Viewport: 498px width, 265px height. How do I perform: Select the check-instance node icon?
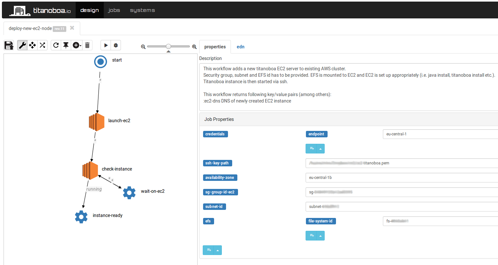point(90,171)
